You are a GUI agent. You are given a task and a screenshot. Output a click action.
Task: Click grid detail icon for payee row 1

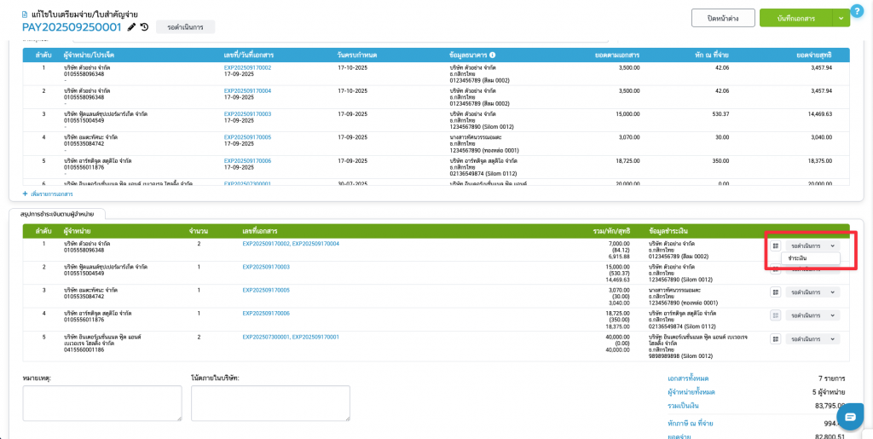pyautogui.click(x=776, y=245)
